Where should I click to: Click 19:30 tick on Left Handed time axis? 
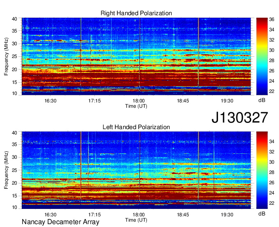point(227,215)
